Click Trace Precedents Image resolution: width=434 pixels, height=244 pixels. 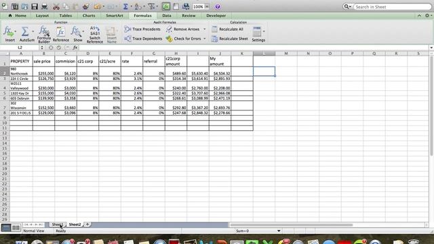pyautogui.click(x=142, y=29)
